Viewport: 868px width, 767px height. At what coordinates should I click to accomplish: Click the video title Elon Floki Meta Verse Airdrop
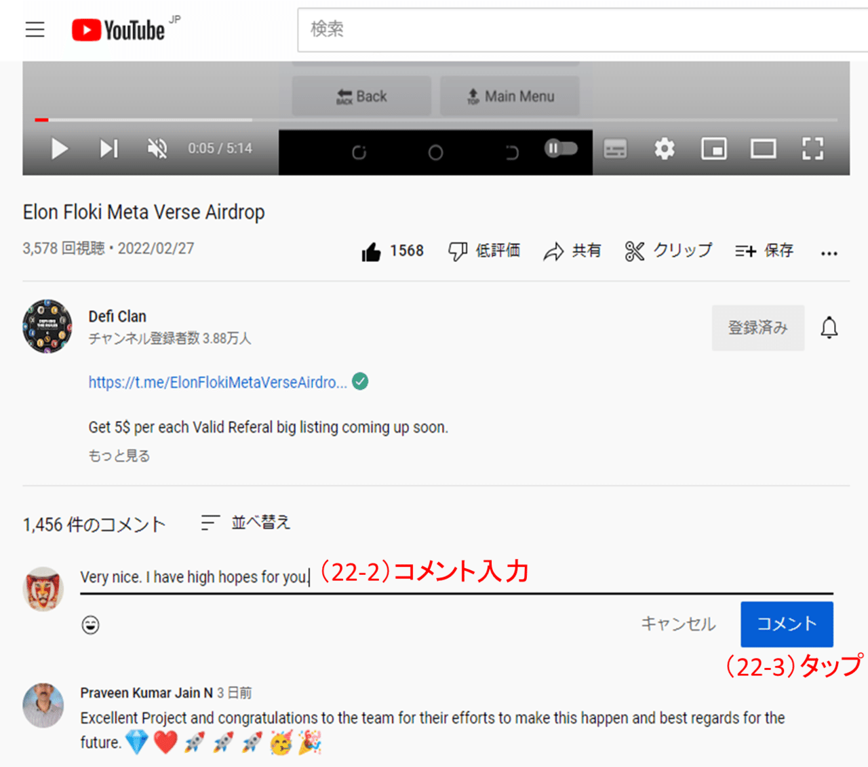click(x=144, y=212)
